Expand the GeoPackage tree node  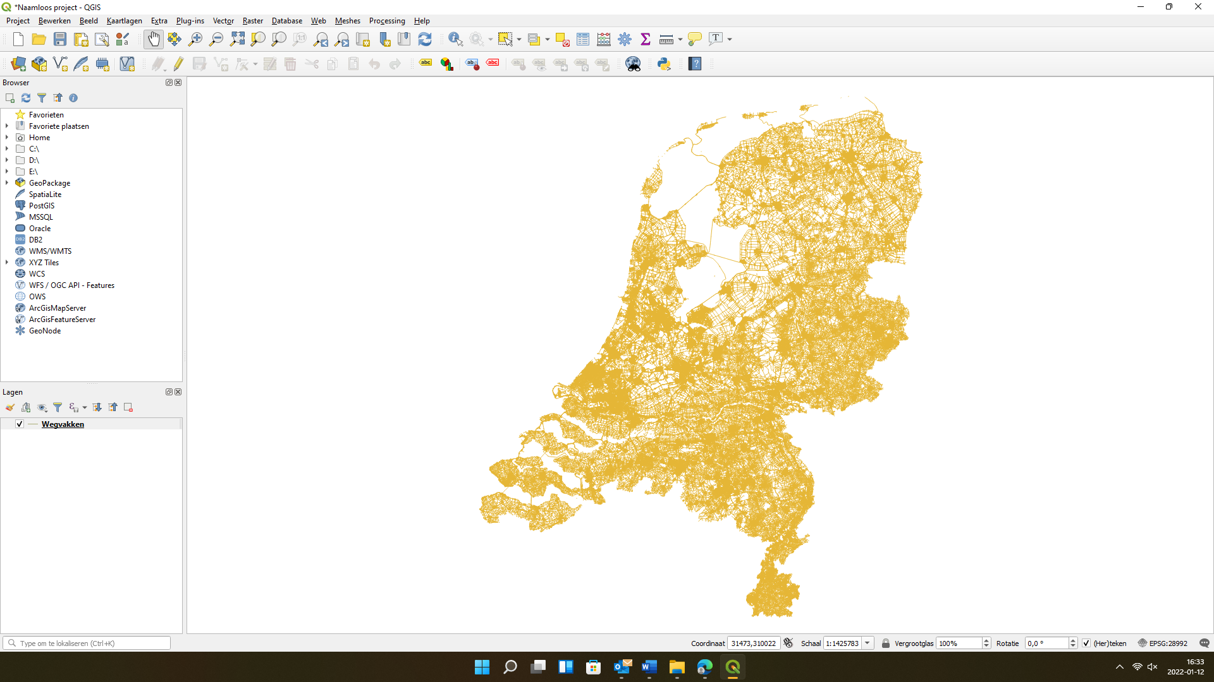click(x=7, y=183)
